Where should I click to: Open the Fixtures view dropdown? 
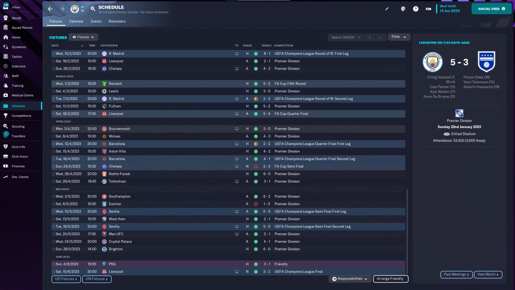click(83, 37)
